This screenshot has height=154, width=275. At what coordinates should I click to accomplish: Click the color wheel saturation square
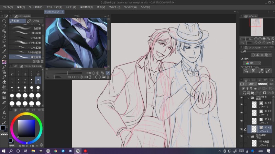pos(26,127)
